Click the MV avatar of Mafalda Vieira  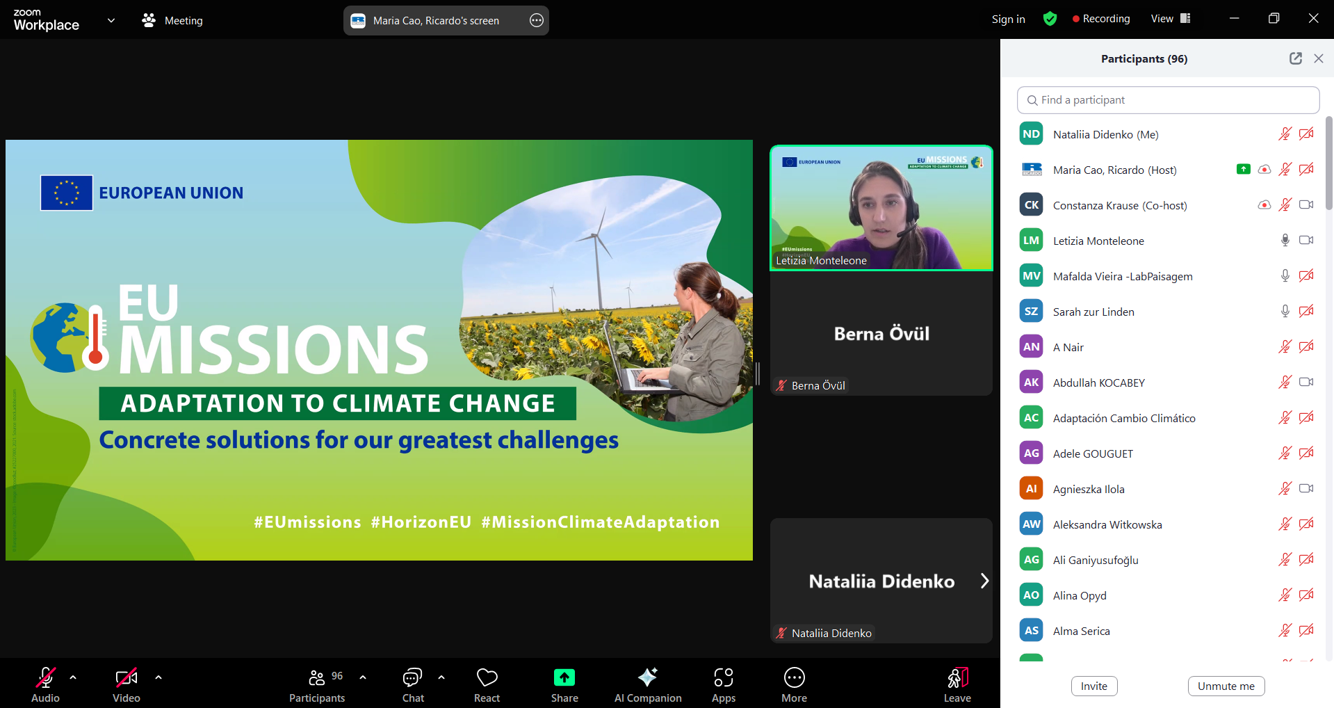(x=1032, y=275)
